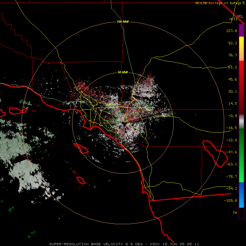Pick the purple segment of the color bar
Screen dimensions: 246x246
241,30
